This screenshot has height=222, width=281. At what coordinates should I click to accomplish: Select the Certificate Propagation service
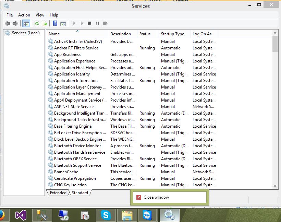point(132,178)
